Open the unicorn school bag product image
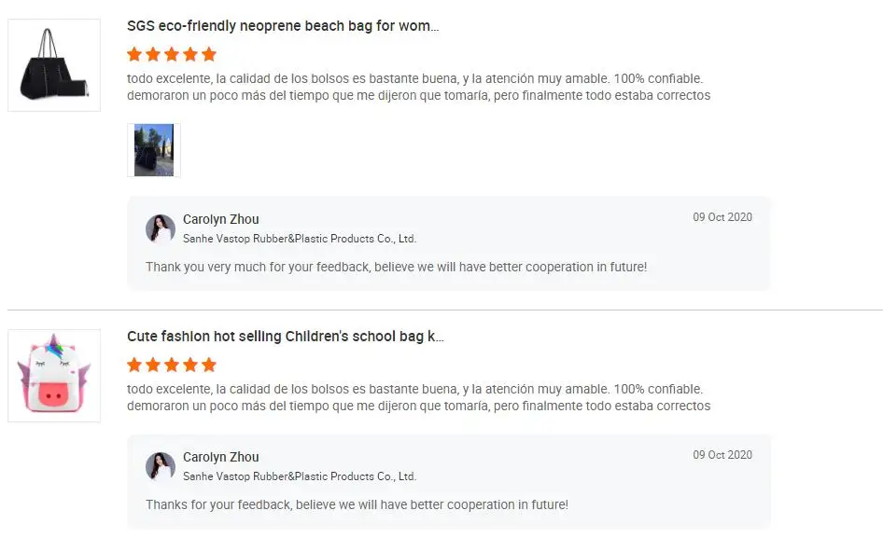The height and width of the screenshot is (538, 883). click(54, 375)
